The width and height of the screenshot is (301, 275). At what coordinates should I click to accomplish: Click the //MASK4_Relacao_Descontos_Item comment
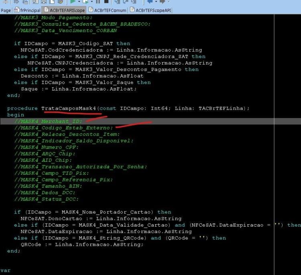(67, 134)
